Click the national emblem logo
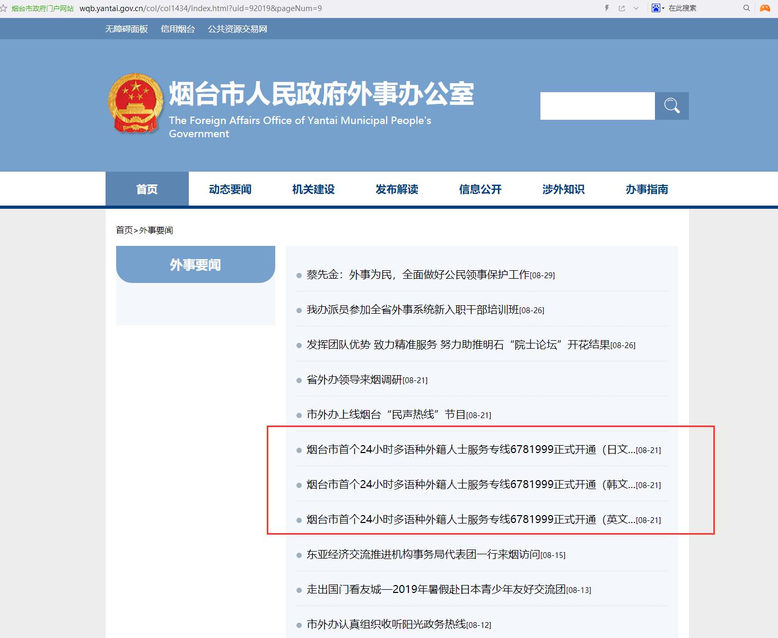 [135, 103]
